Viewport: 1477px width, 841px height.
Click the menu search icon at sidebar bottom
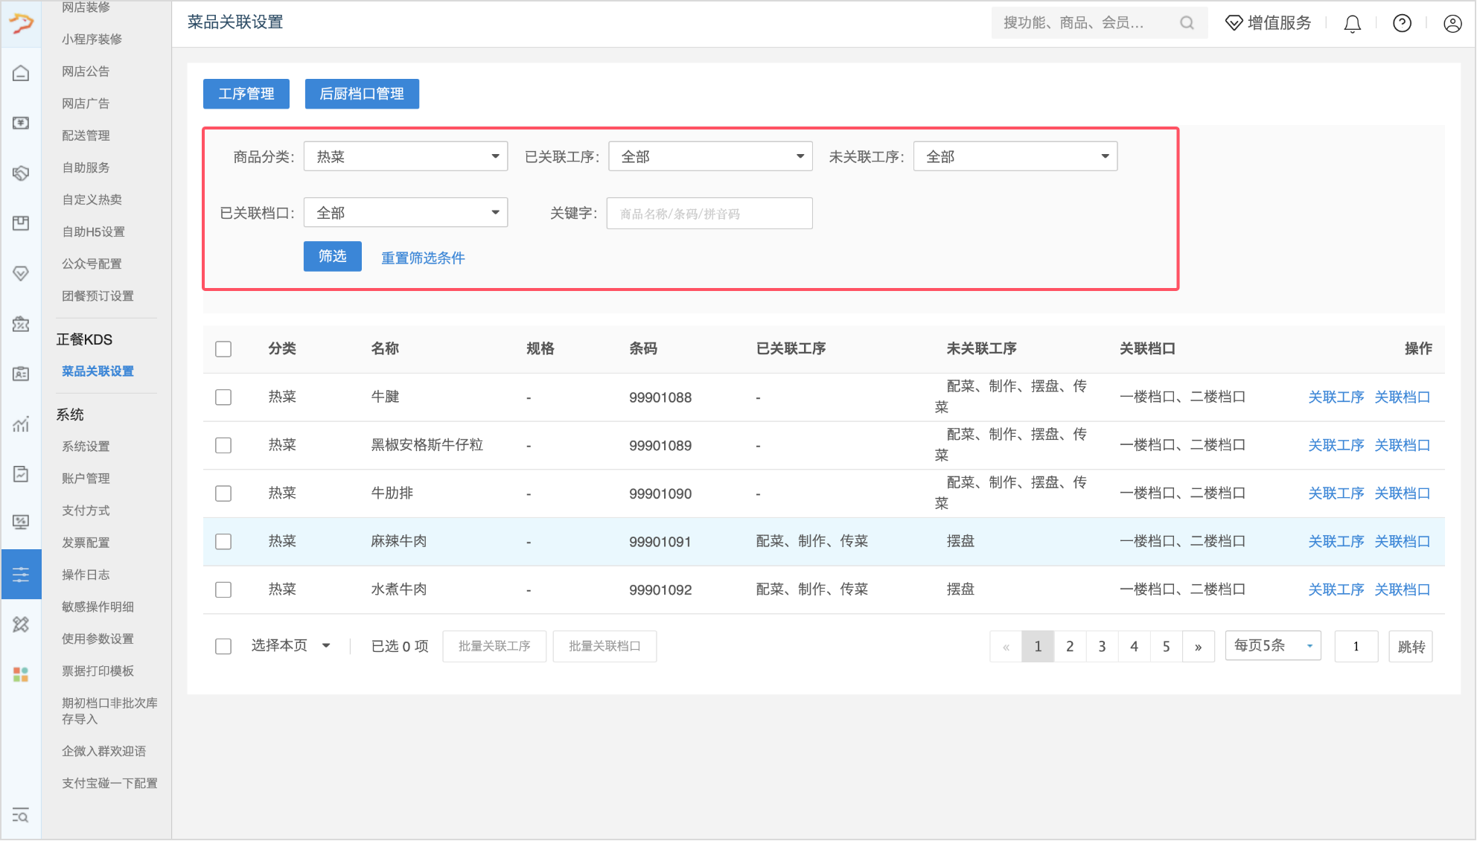tap(21, 816)
